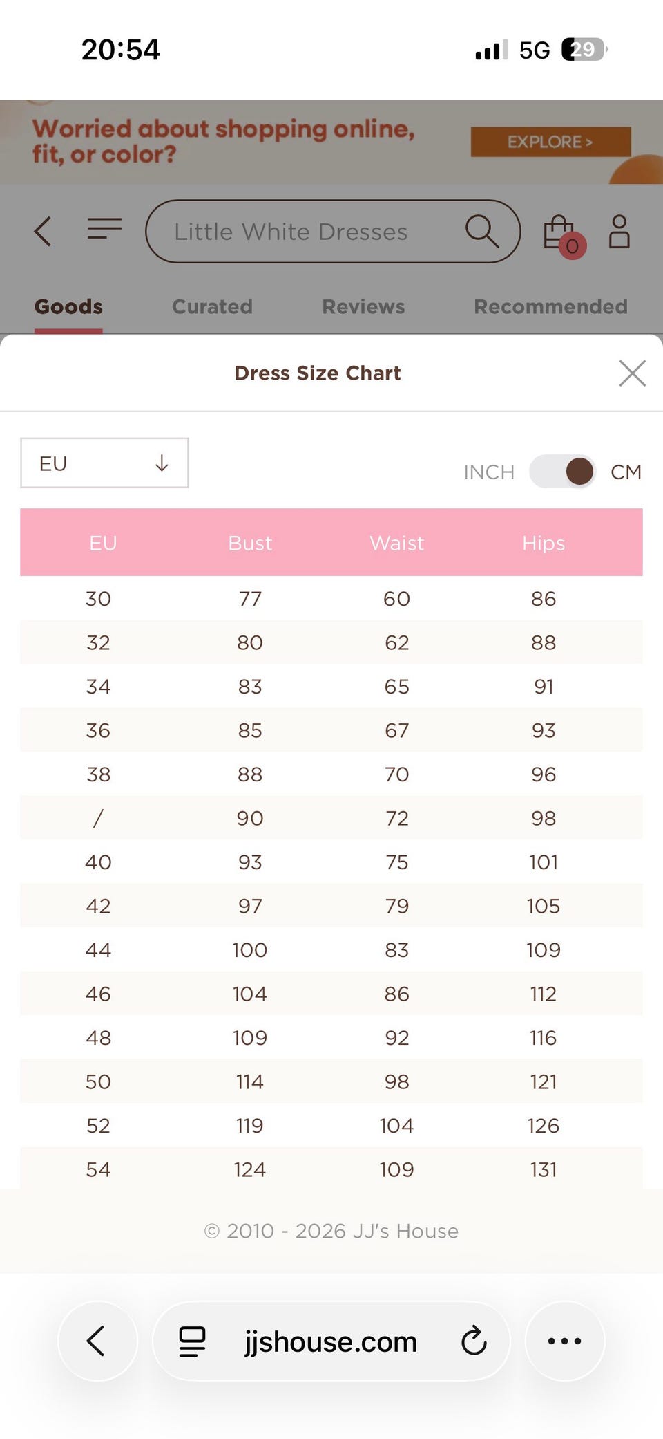Open the Recommended tab

point(550,306)
